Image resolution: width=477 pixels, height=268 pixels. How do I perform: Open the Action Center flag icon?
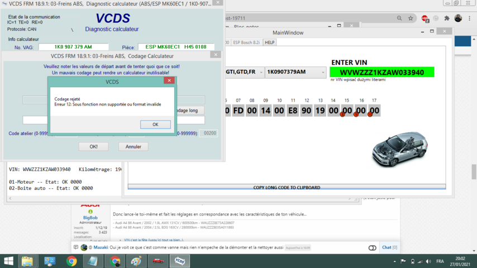403,261
